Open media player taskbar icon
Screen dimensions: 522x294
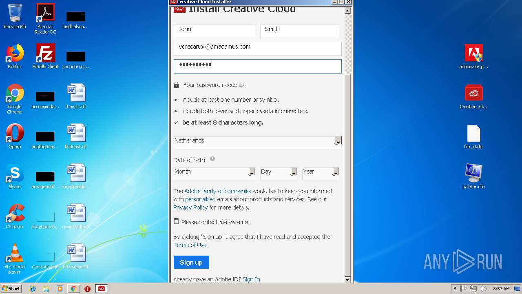(60, 289)
